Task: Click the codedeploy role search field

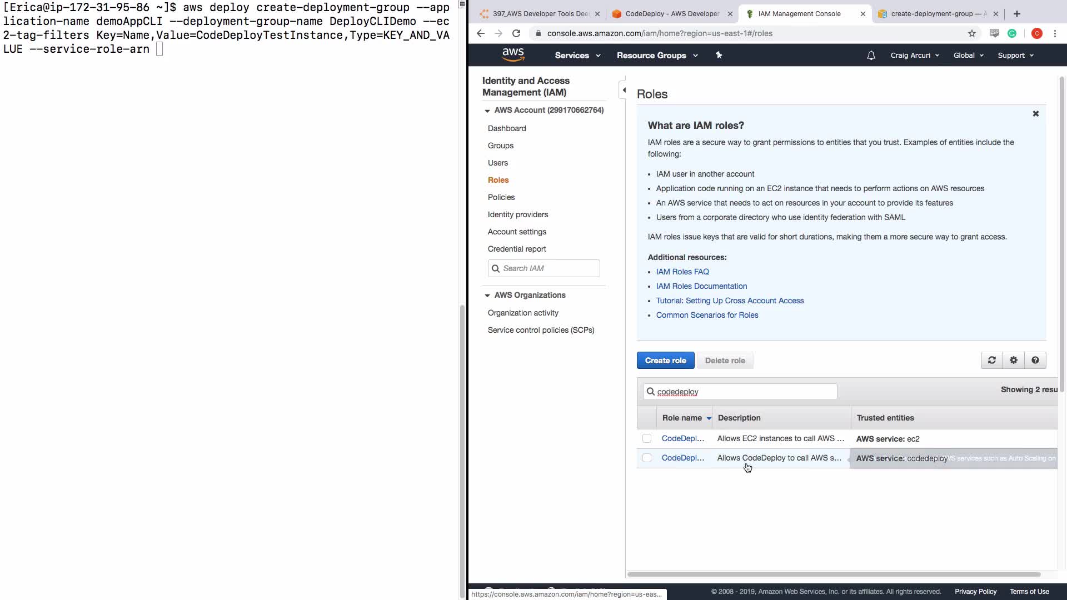Action: click(x=745, y=392)
